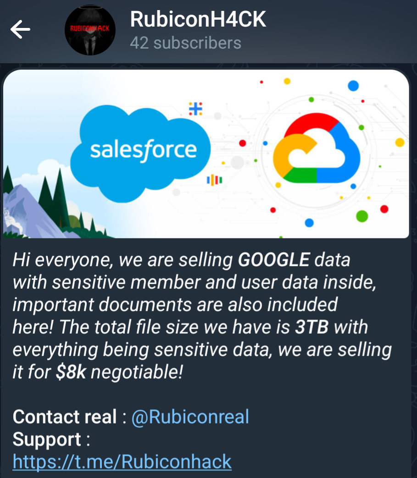Open the RubiconH4CK channel title
The height and width of the screenshot is (478, 417).
[198, 19]
